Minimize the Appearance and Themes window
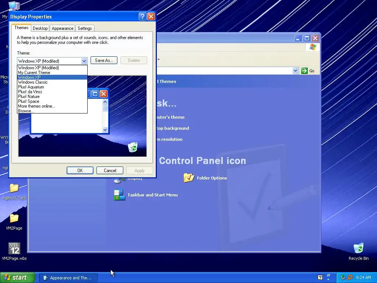This screenshot has width=377, height=283. [x=298, y=38]
